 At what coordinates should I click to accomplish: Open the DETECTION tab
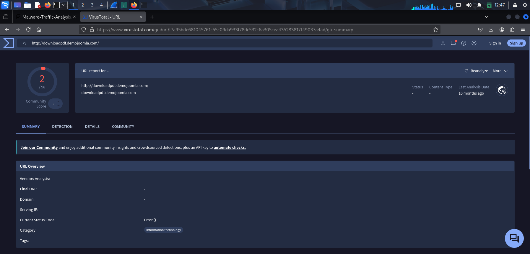pos(62,126)
